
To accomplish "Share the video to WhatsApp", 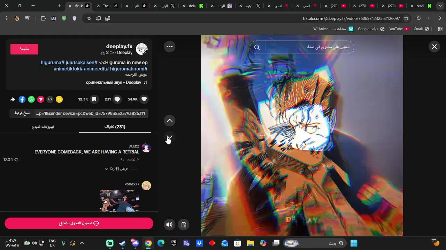I will coord(31,99).
